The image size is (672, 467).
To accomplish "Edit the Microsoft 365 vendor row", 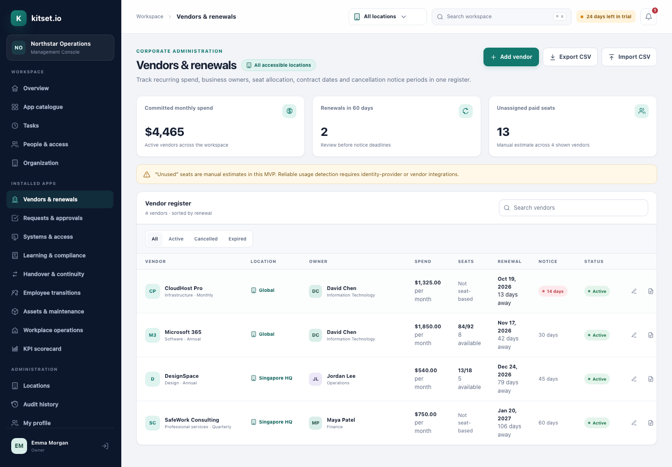I will [634, 335].
